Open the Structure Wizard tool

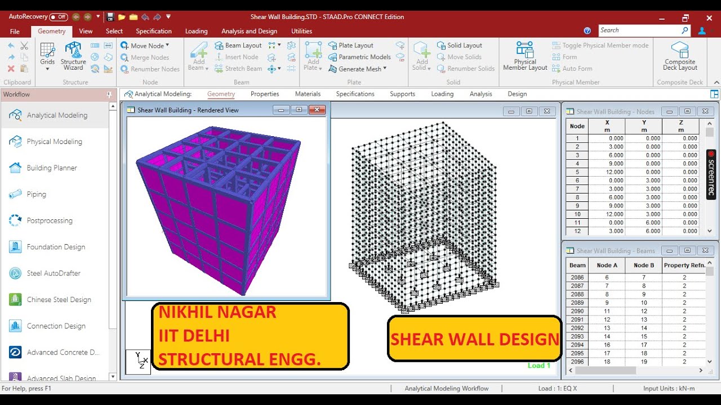73,56
